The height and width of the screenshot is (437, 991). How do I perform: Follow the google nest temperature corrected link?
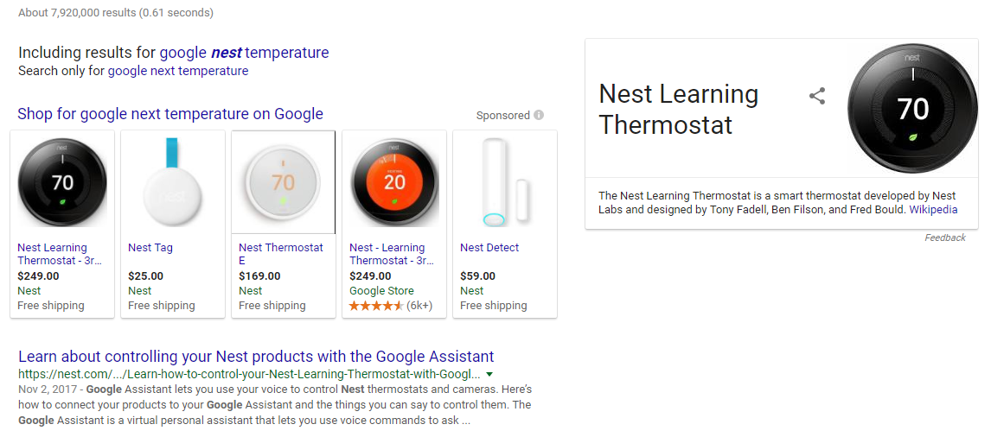pos(244,53)
